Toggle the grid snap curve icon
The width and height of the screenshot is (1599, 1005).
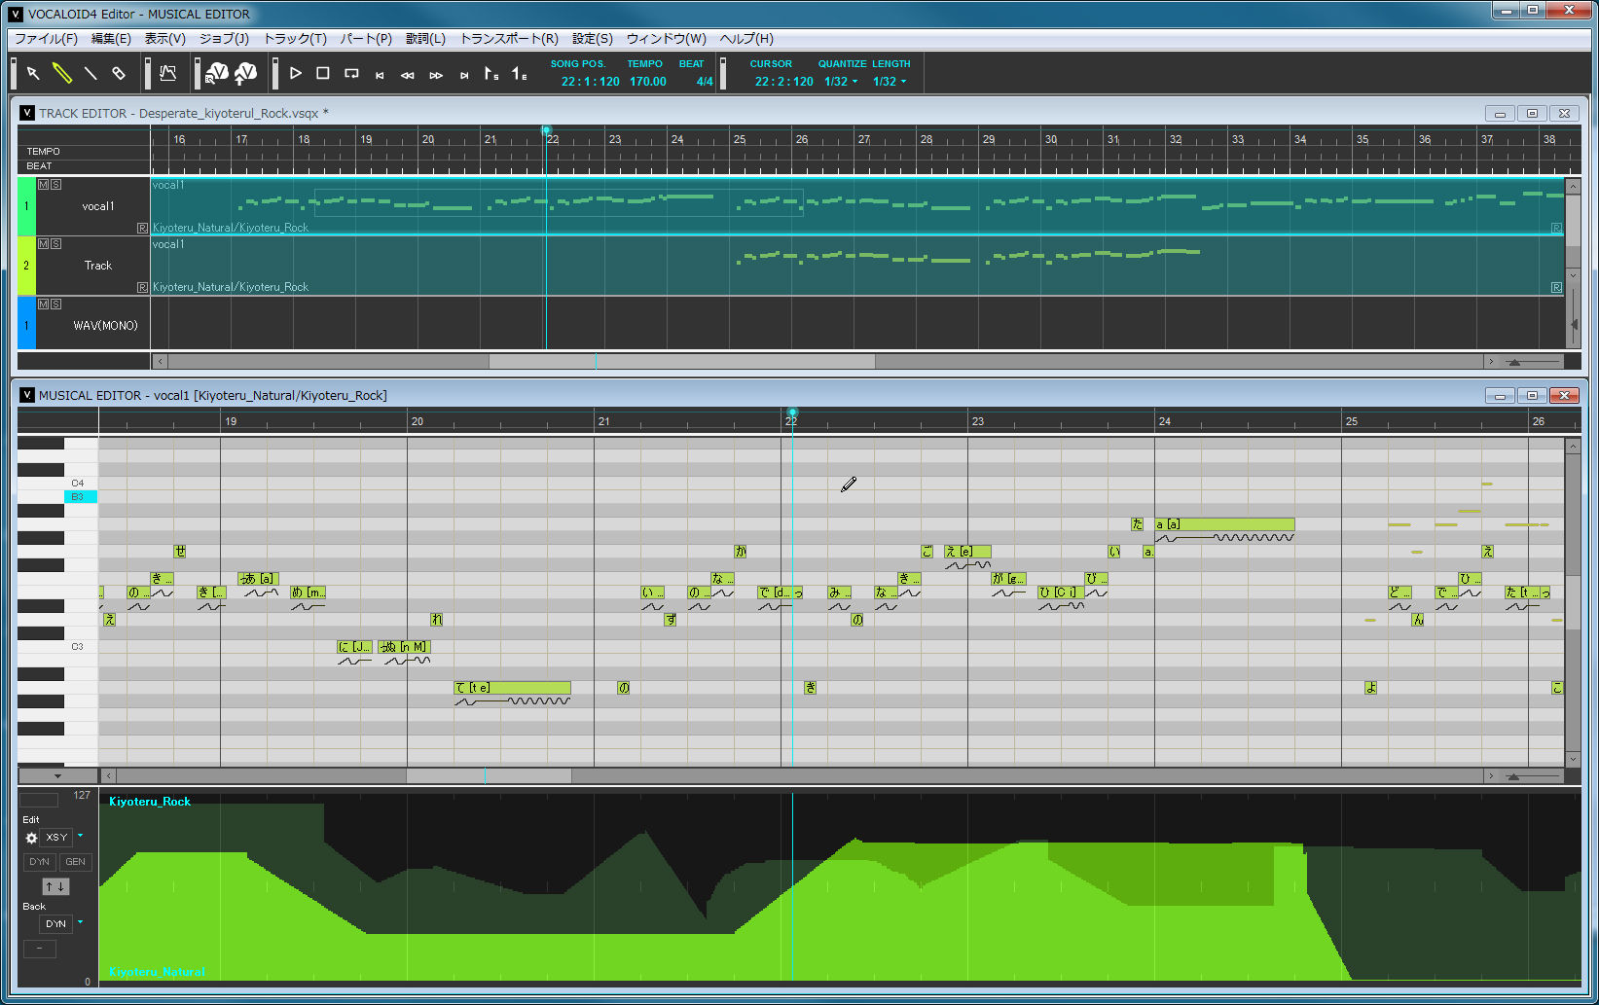[x=168, y=73]
